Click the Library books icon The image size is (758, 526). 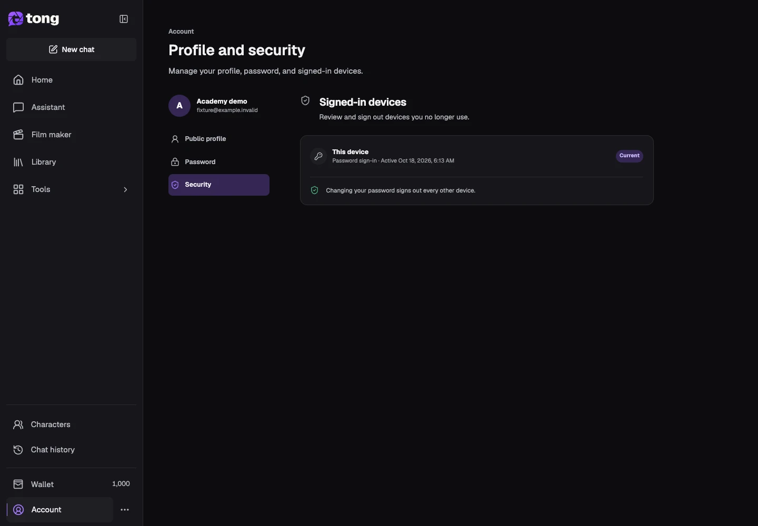18,162
